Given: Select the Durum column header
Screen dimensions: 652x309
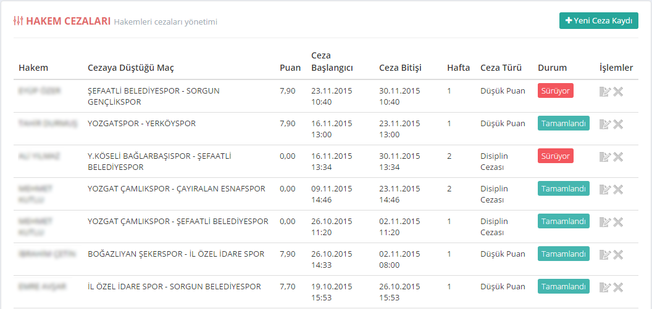Looking at the screenshot, I should coord(552,68).
